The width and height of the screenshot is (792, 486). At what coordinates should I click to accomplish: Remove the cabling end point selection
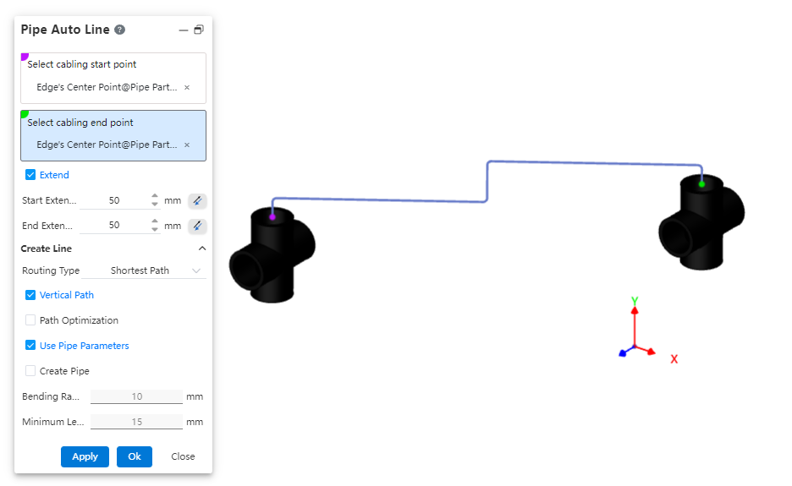[x=187, y=145]
